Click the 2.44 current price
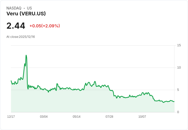 coord(16,26)
